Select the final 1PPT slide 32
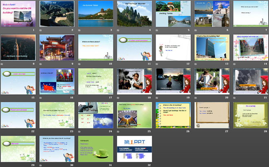This screenshot has height=167, width=269. pyautogui.click(x=134, y=149)
